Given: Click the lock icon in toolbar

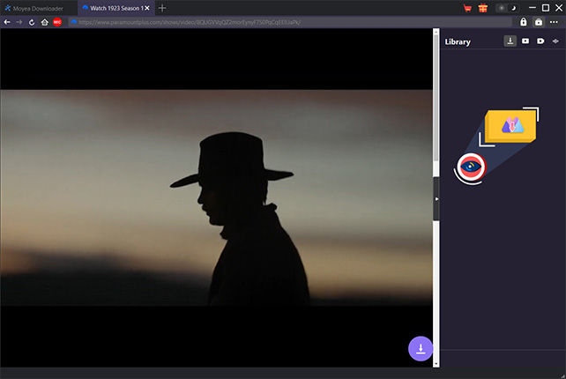Looking at the screenshot, I should 523,22.
